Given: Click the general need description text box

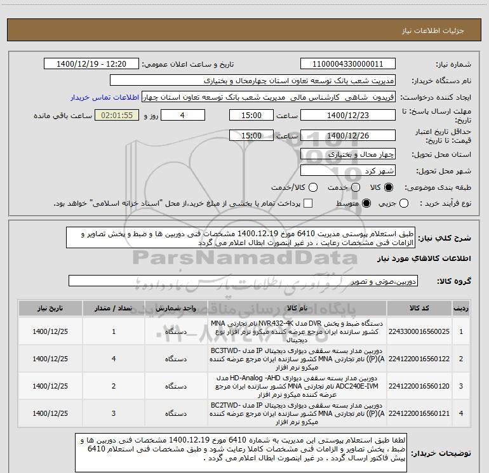Looking at the screenshot, I should [241, 238].
